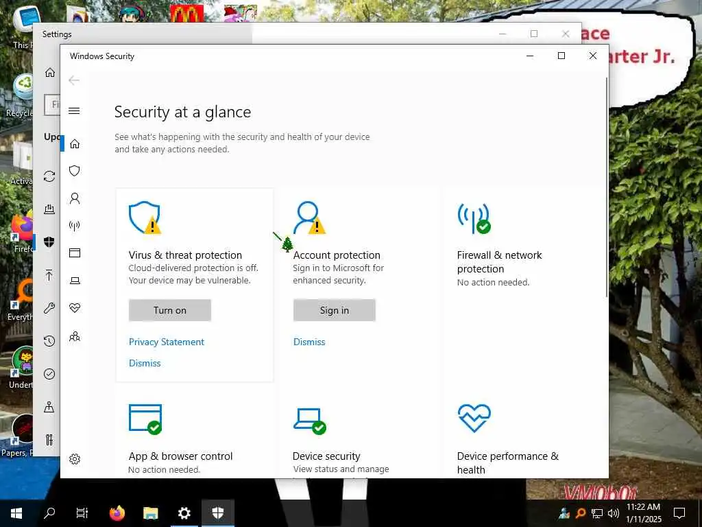Viewport: 702px width, 527px height.
Task: Open Device security heading
Action: (326, 456)
